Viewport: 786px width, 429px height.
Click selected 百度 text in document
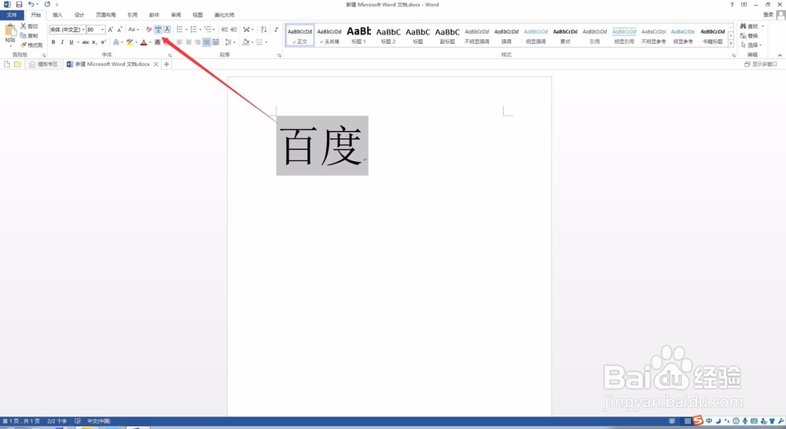(321, 146)
